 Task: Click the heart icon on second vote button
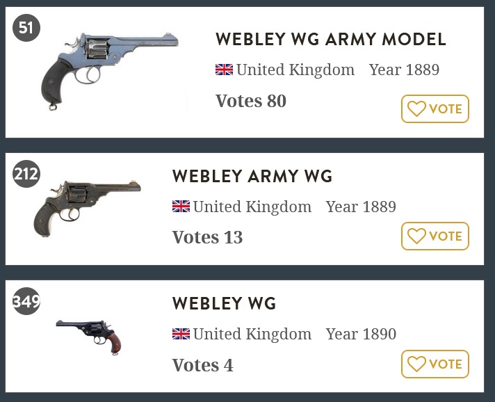point(416,236)
